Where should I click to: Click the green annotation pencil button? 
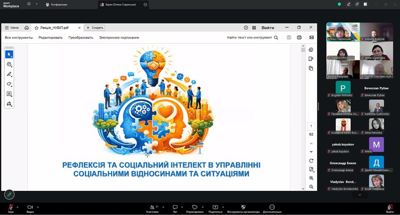coord(9,194)
